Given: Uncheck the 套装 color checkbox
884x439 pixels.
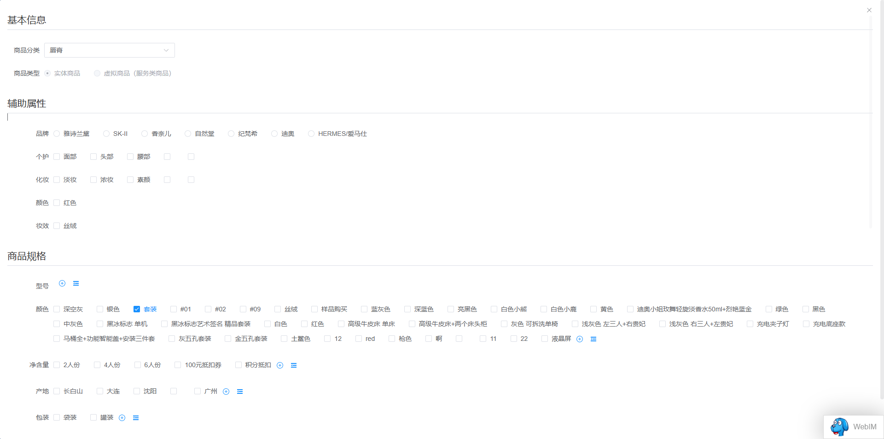Looking at the screenshot, I should point(137,309).
